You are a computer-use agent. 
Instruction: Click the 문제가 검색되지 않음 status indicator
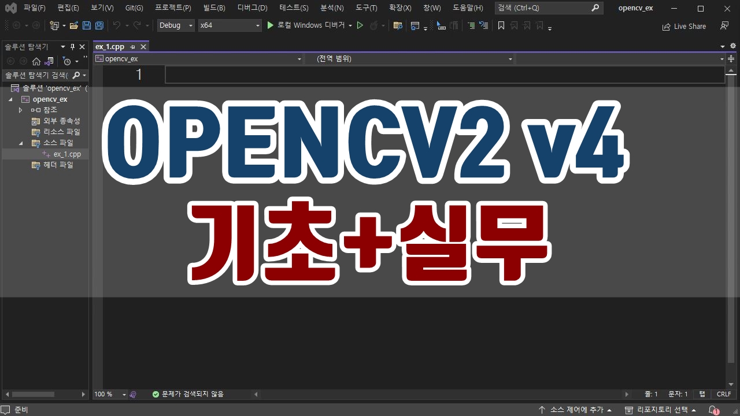point(188,394)
